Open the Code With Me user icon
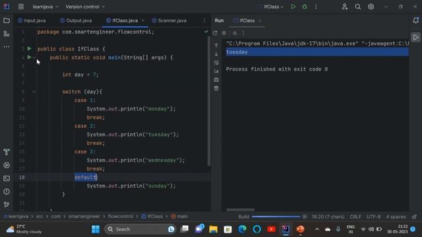The width and height of the screenshot is (422, 237). (344, 7)
